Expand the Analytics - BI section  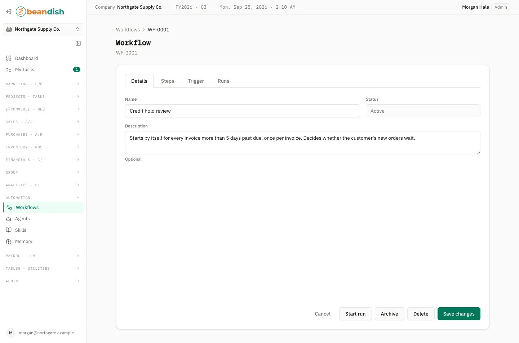(x=43, y=185)
